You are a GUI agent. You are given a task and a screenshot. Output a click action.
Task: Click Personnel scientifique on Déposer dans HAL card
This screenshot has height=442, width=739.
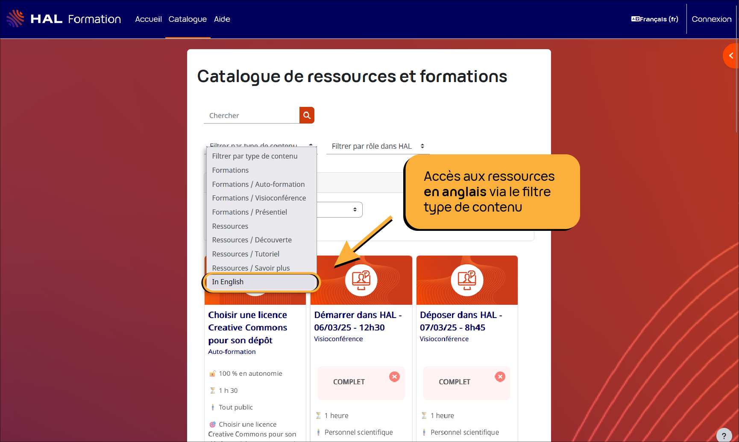coord(465,433)
